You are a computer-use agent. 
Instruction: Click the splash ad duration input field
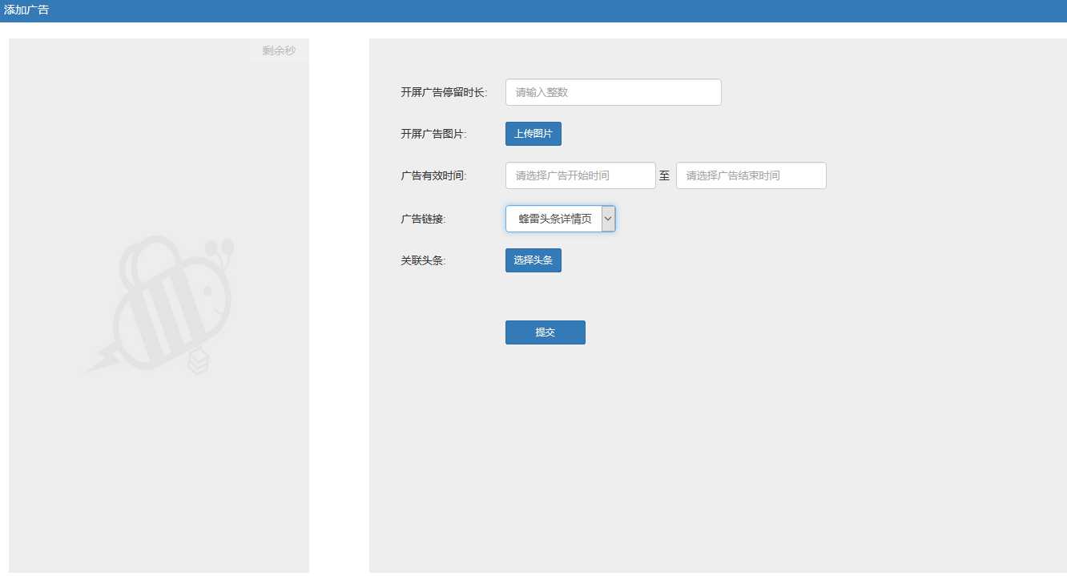[x=613, y=92]
